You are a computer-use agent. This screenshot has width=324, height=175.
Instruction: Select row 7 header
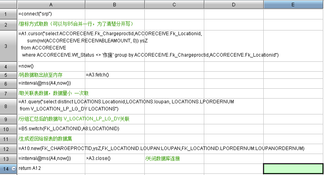(8, 93)
